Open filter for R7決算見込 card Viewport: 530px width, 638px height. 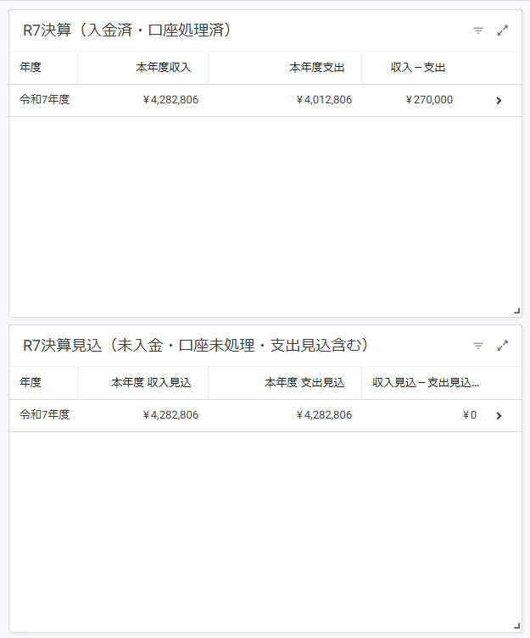(x=478, y=346)
